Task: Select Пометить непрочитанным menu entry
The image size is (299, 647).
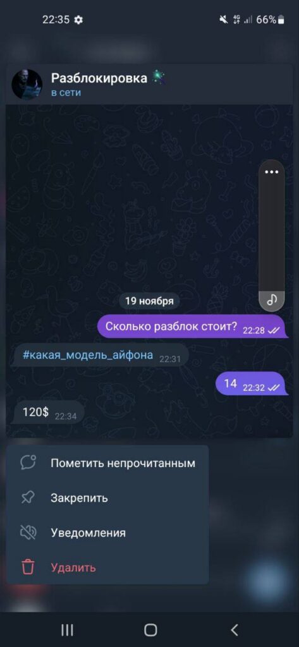Action: tap(107, 463)
